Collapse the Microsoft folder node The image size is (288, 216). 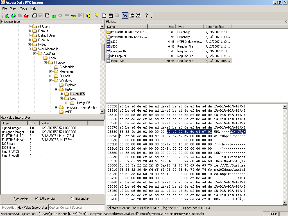coord(45,62)
